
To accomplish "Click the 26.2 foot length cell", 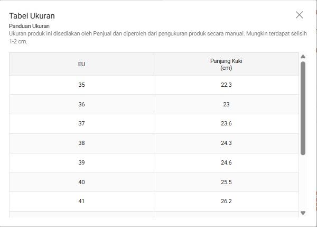I will coord(226,201).
